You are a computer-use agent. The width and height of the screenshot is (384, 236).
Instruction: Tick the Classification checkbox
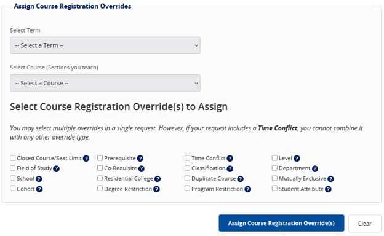[187, 168]
